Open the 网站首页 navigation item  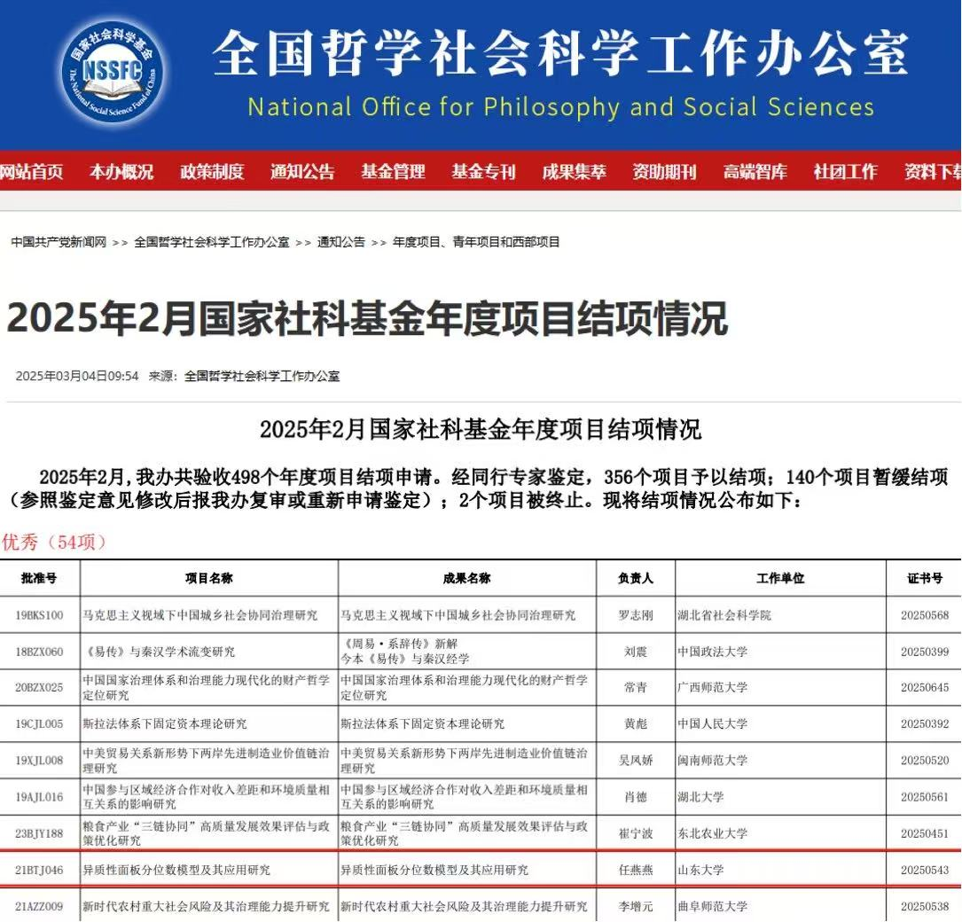[x=31, y=172]
